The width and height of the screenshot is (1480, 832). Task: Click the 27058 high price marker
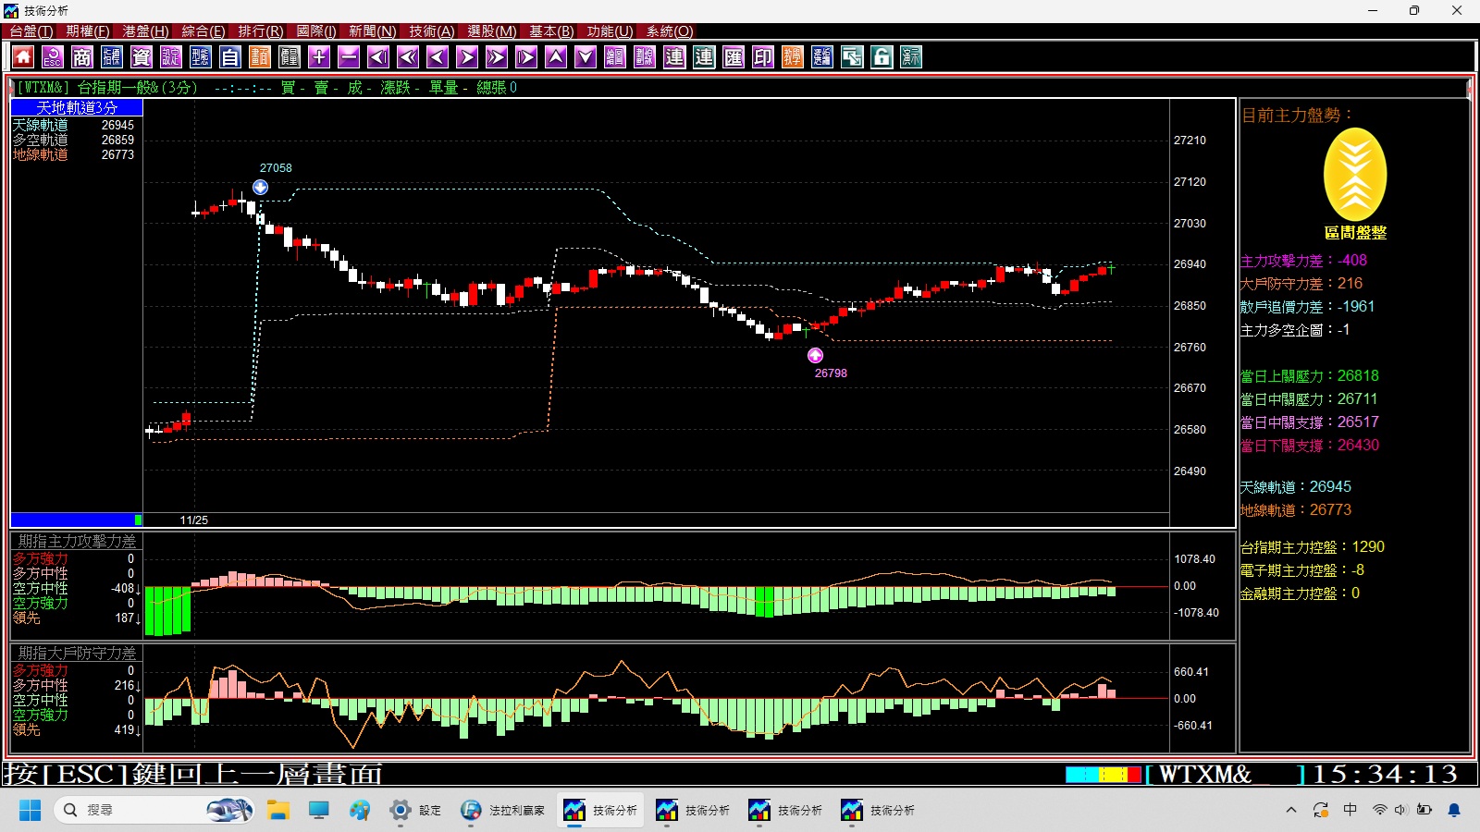click(261, 188)
